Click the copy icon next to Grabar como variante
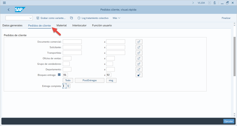The width and height of the screenshot is (237, 126). [72, 18]
